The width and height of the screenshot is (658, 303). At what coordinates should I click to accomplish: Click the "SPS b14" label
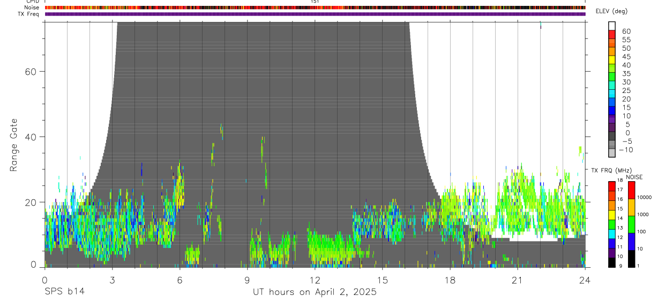(x=64, y=292)
